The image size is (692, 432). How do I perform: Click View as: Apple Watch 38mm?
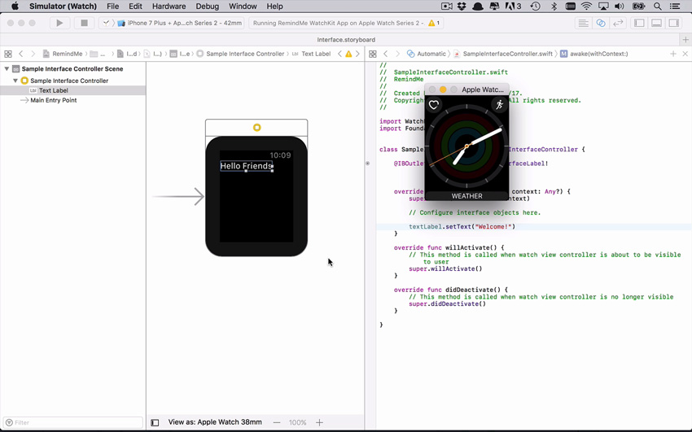(215, 422)
